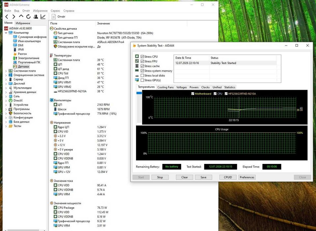Open the Preferences button
Viewport: 316px width, 231px height.
click(247, 177)
